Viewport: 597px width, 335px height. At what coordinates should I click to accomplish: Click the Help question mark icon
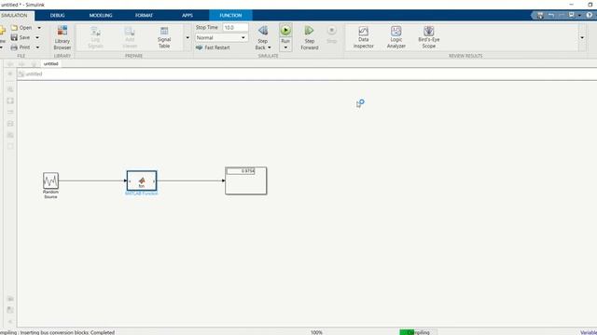589,15
